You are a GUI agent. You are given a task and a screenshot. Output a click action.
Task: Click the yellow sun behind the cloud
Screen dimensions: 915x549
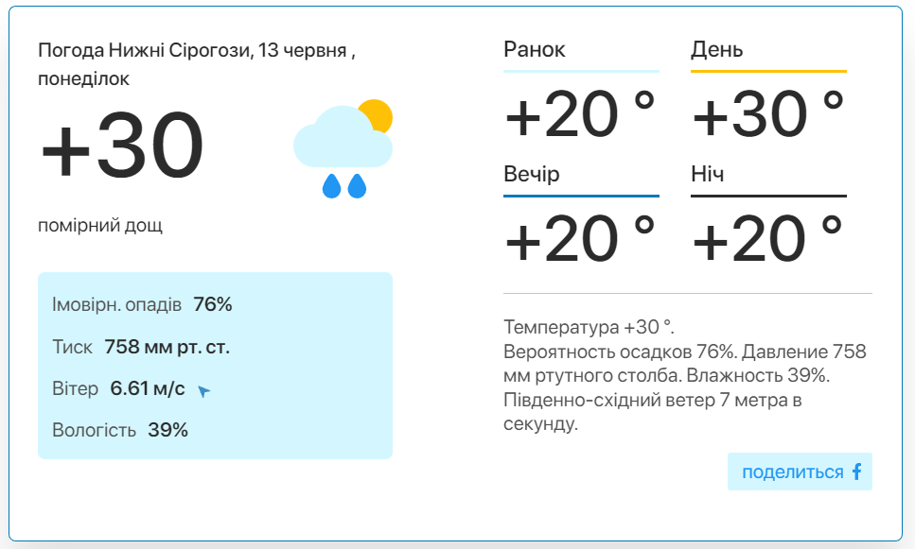377,115
